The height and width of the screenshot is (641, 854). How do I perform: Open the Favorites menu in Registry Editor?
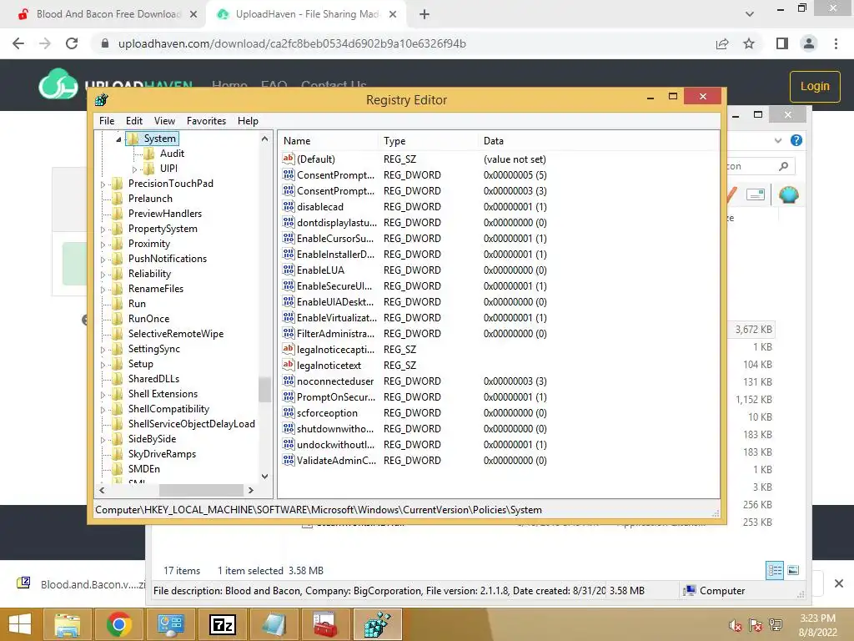point(206,121)
